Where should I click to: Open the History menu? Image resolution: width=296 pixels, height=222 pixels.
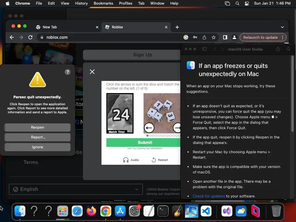pos(81,3)
